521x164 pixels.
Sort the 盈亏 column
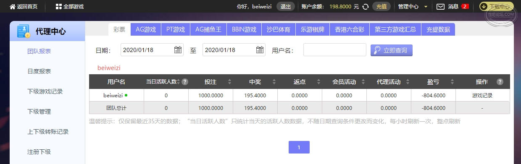click(452, 82)
